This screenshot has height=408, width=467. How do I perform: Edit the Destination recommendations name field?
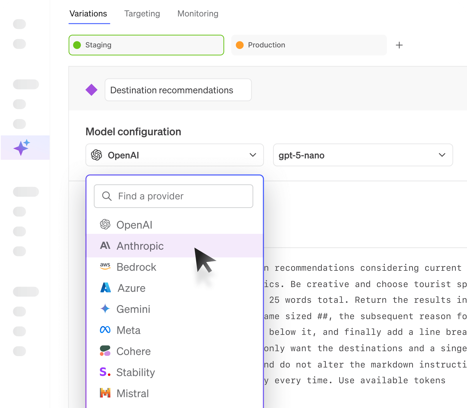coord(178,90)
